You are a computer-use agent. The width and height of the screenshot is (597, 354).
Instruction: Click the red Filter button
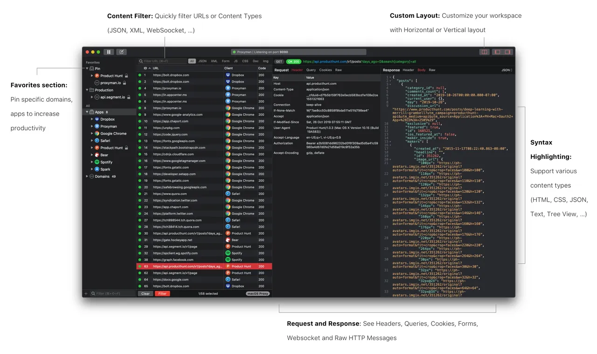coord(162,293)
